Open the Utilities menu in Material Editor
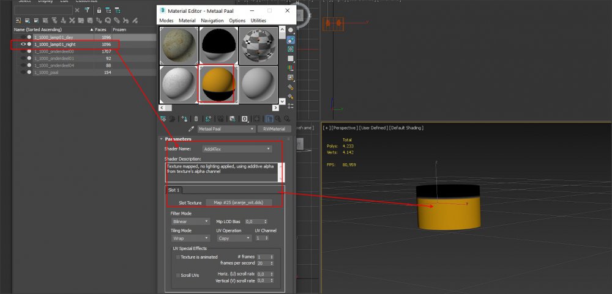 pos(258,21)
